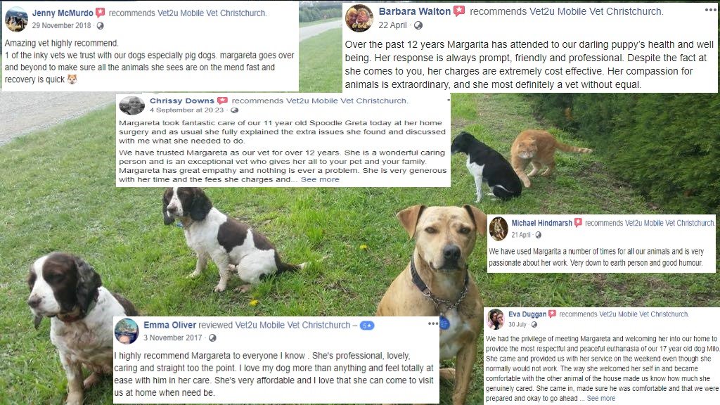The height and width of the screenshot is (405, 720).
Task: Open the three-dot menu on Emma Oliver's review
Action: point(433,323)
